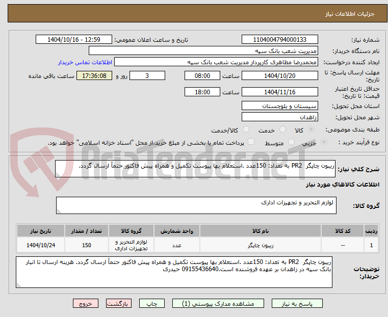Open مشاهده مدارک پیوستی (1) button

click(218, 303)
